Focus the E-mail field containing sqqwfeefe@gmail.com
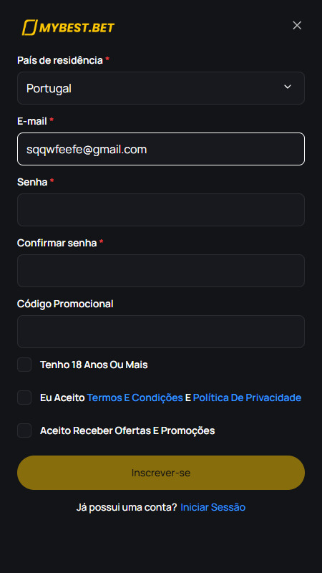Screen dimensions: 322x573 tap(161, 149)
